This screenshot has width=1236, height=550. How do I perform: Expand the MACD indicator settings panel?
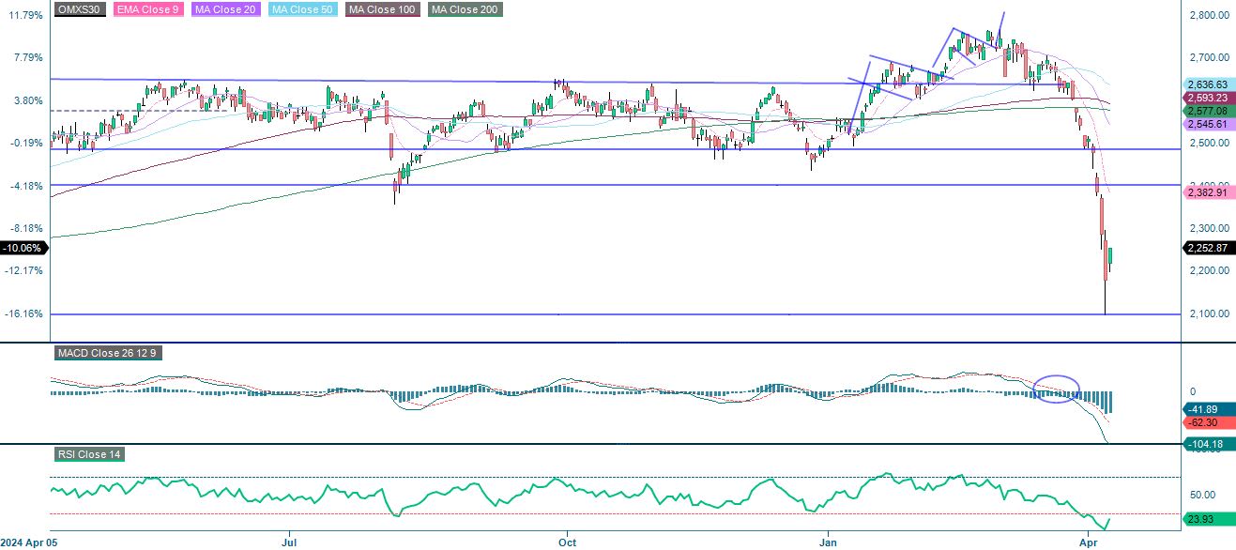tap(107, 354)
